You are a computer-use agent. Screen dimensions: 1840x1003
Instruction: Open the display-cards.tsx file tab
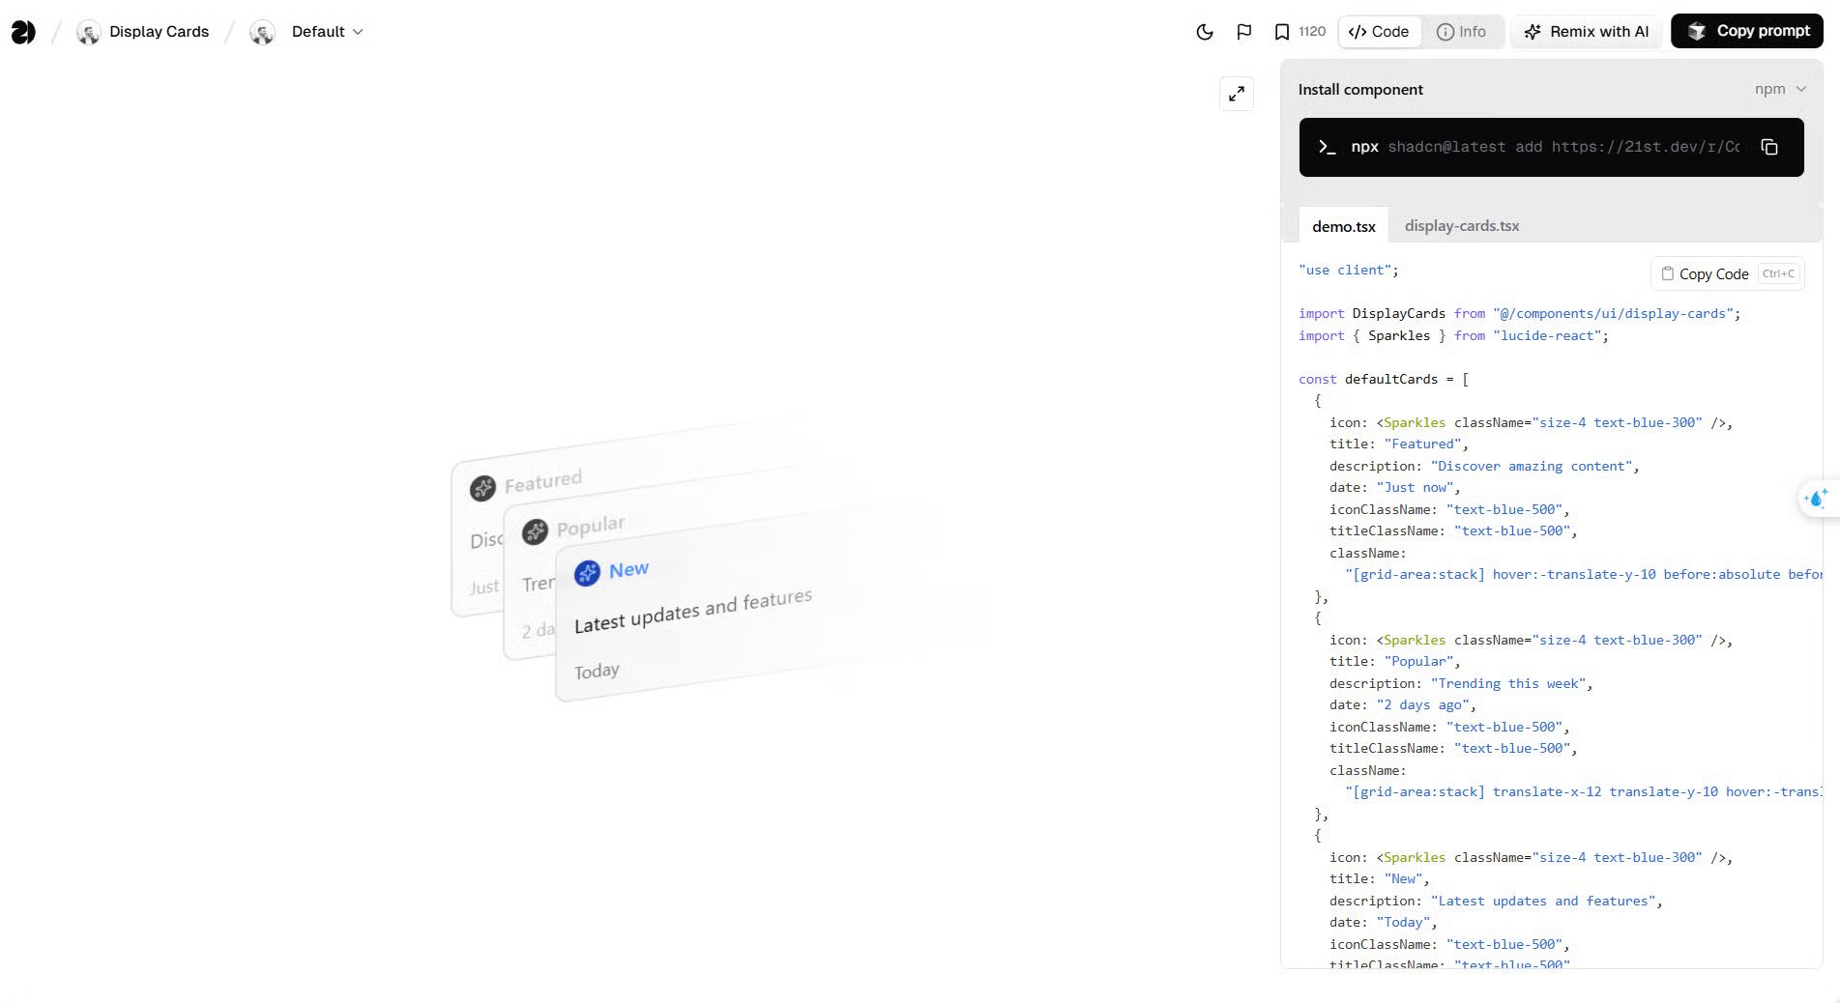coord(1461,225)
